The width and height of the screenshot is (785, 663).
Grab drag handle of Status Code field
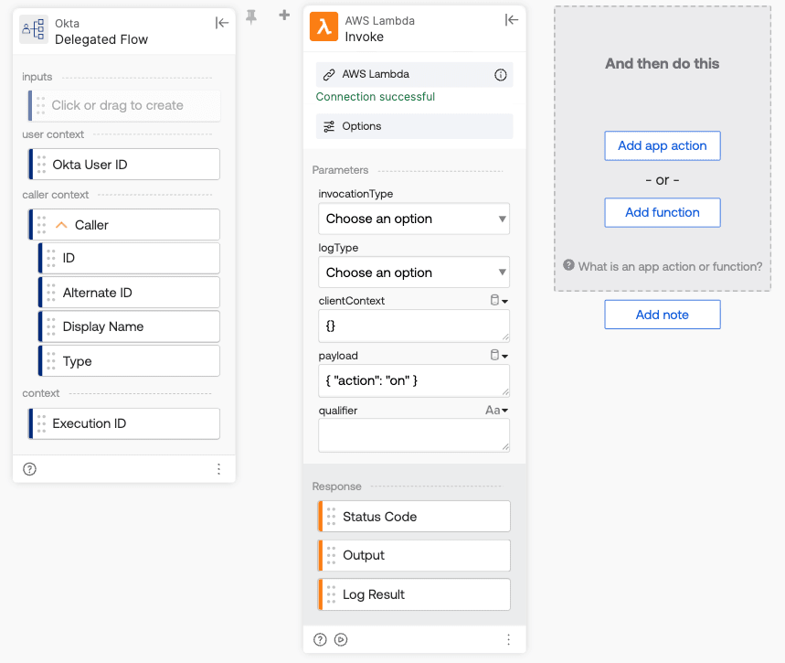coord(332,517)
